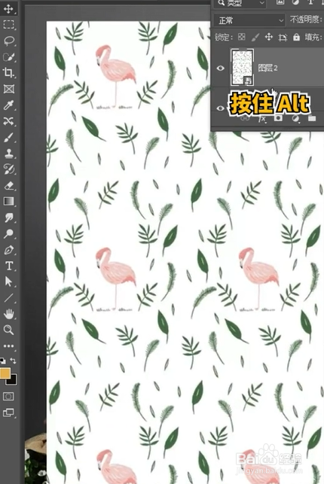Create a new layer group
This screenshot has height=484, width=324.
312,118
